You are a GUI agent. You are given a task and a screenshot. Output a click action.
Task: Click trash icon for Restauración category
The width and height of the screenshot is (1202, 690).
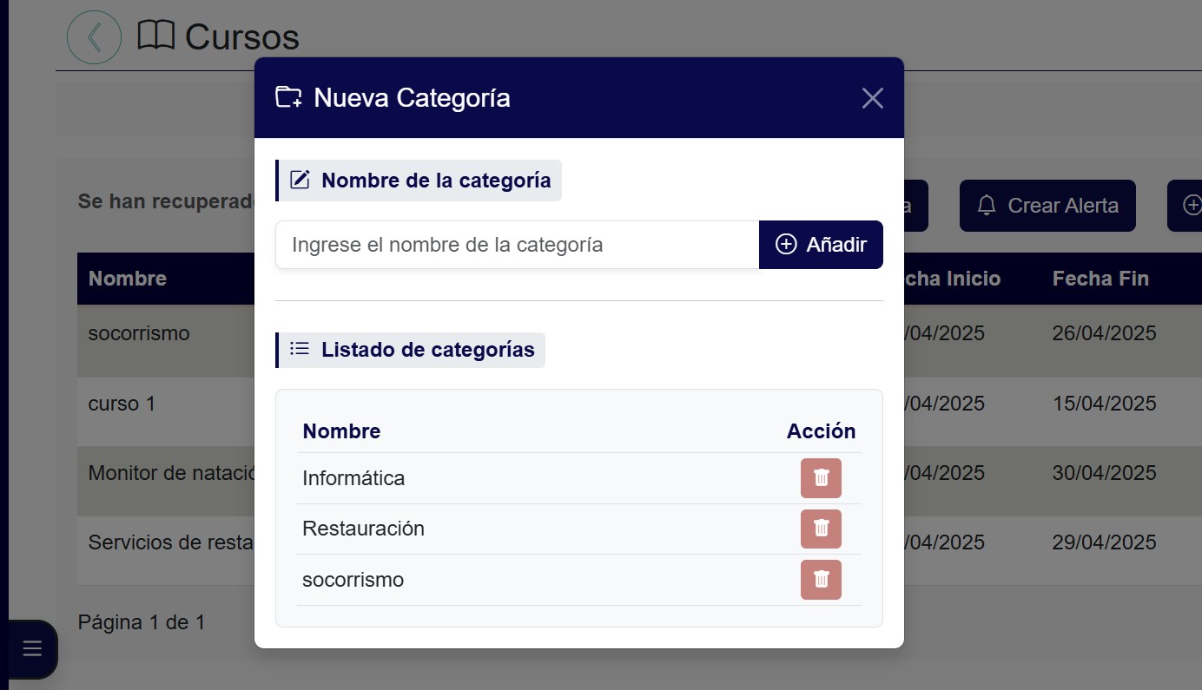pyautogui.click(x=821, y=529)
